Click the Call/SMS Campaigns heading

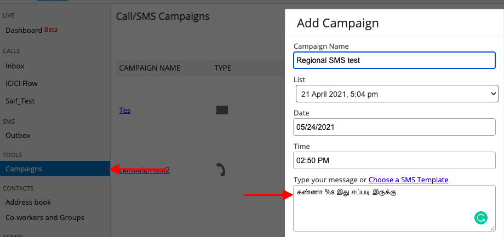click(x=163, y=16)
